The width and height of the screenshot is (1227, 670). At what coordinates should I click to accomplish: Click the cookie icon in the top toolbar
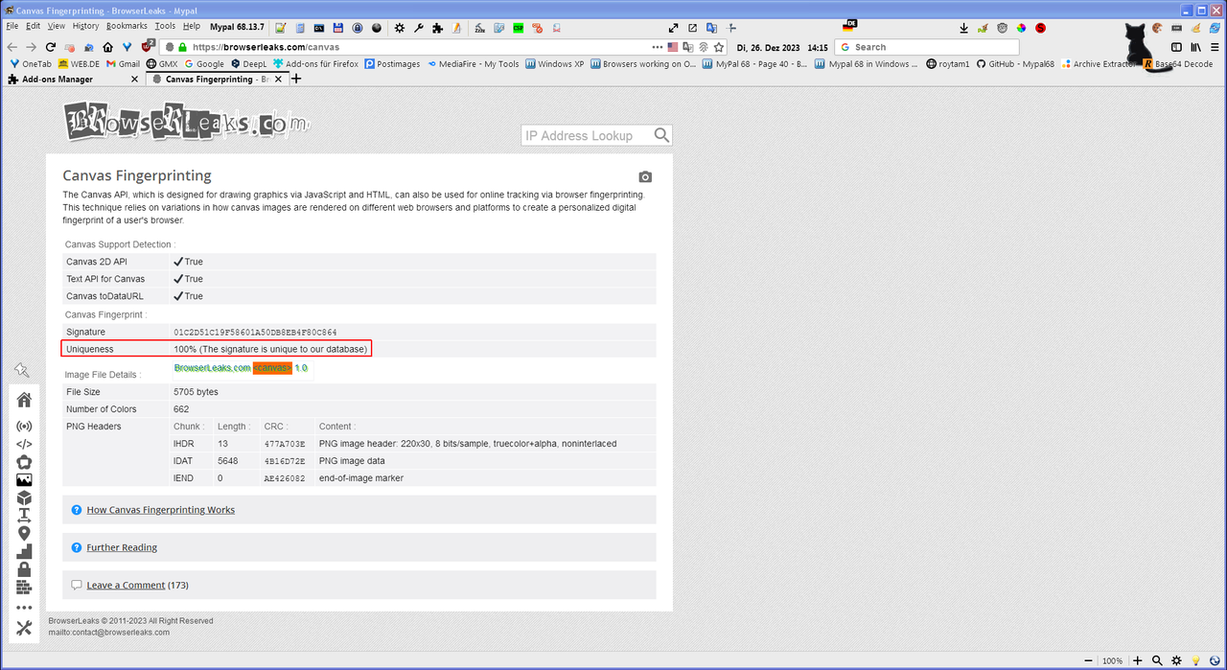(x=1157, y=28)
